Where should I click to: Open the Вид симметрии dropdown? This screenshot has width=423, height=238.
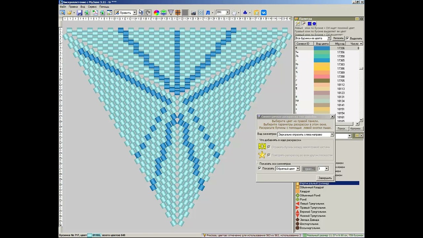332,135
